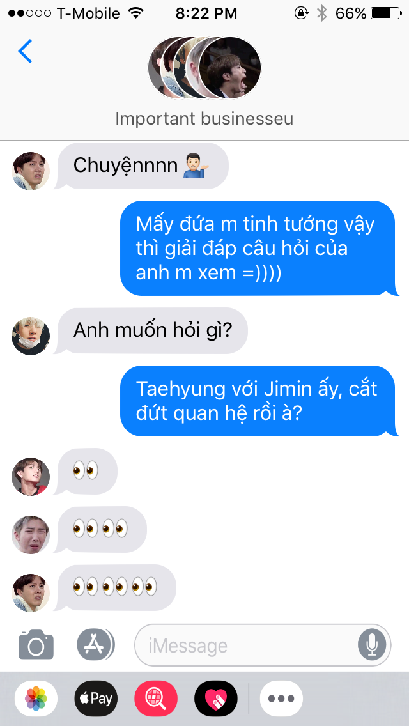Open the red globe search app

click(x=156, y=699)
